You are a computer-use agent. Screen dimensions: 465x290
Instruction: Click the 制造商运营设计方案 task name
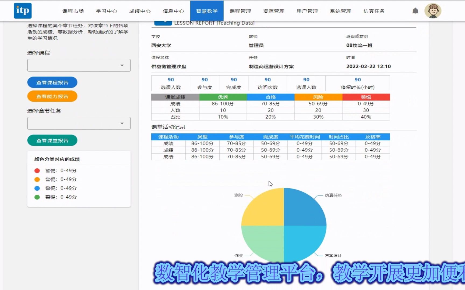(271, 67)
